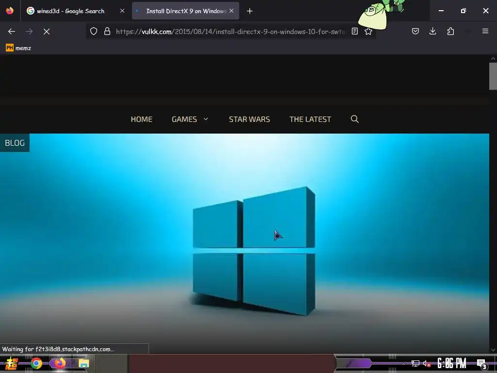The height and width of the screenshot is (373, 497).
Task: Click the 6:06 PM taskbar clock
Action: (452, 363)
